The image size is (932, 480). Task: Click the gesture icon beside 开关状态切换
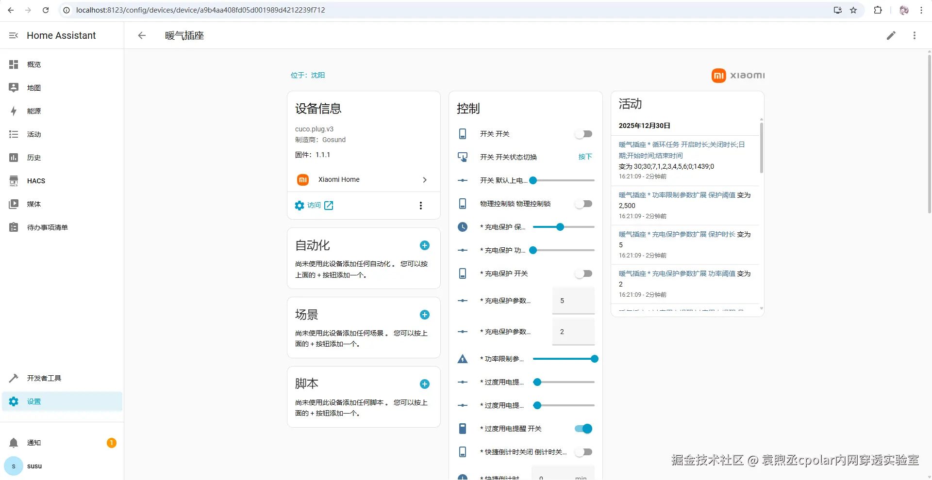pyautogui.click(x=463, y=157)
